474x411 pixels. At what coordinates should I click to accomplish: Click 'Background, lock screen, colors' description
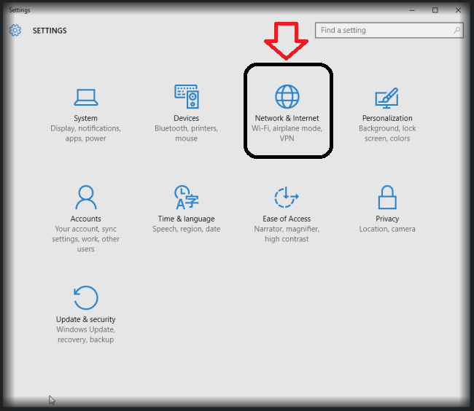pos(387,133)
